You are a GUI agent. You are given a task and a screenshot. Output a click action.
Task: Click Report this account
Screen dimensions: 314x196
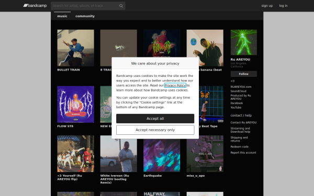pyautogui.click(x=243, y=153)
